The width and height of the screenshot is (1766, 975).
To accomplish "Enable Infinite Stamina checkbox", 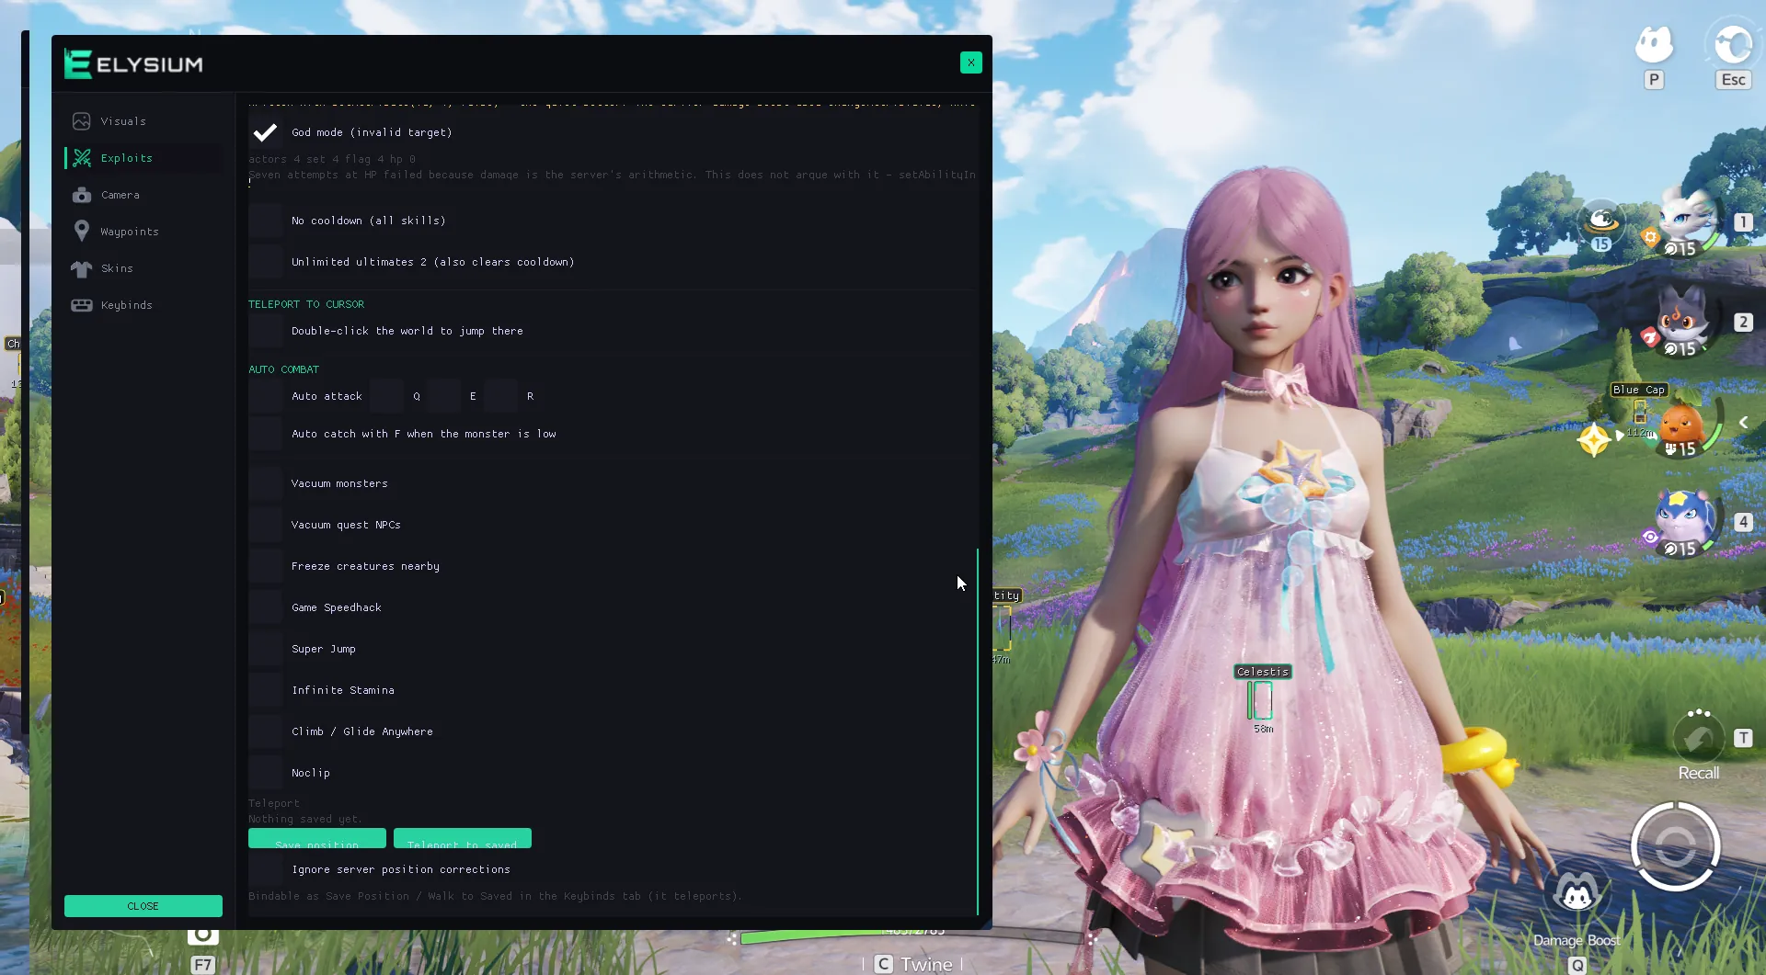I will [265, 690].
